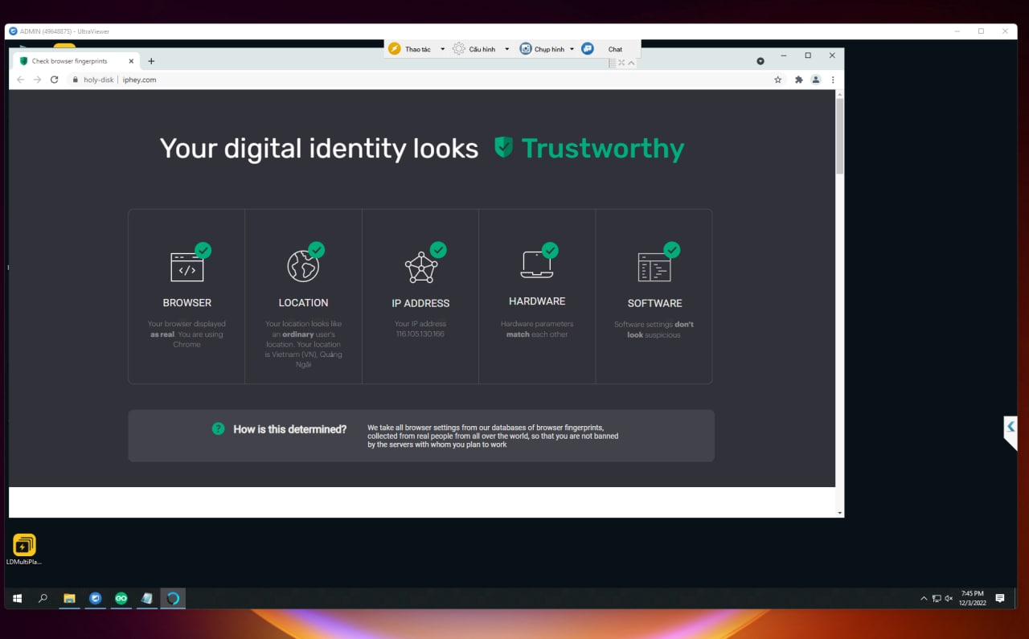
Task: Collapse the UltraViewer toolbar with up chevron
Action: coord(631,63)
